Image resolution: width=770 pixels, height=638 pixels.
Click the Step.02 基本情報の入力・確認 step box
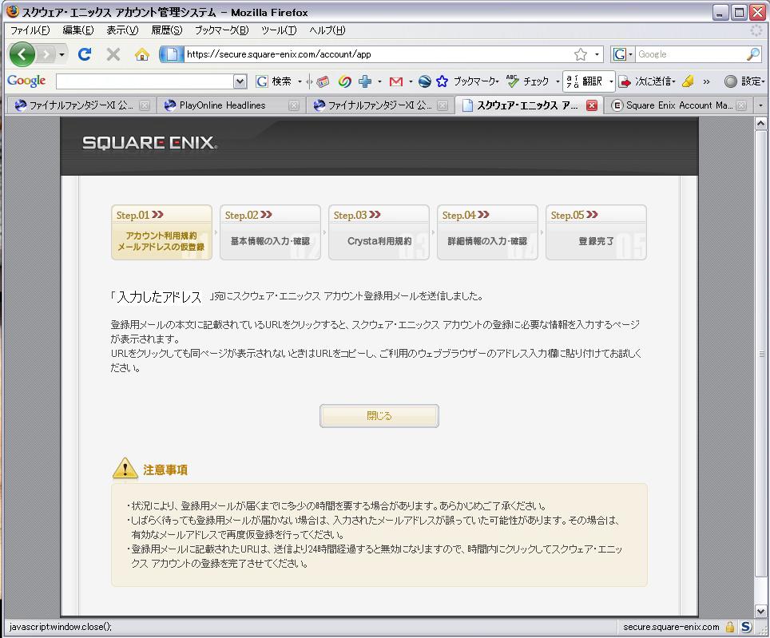pos(270,232)
